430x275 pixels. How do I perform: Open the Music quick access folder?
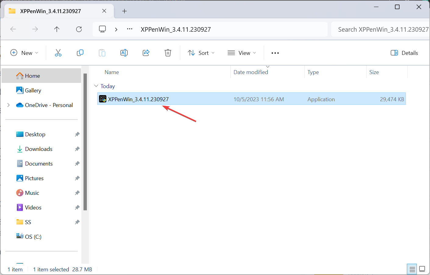pyautogui.click(x=32, y=193)
